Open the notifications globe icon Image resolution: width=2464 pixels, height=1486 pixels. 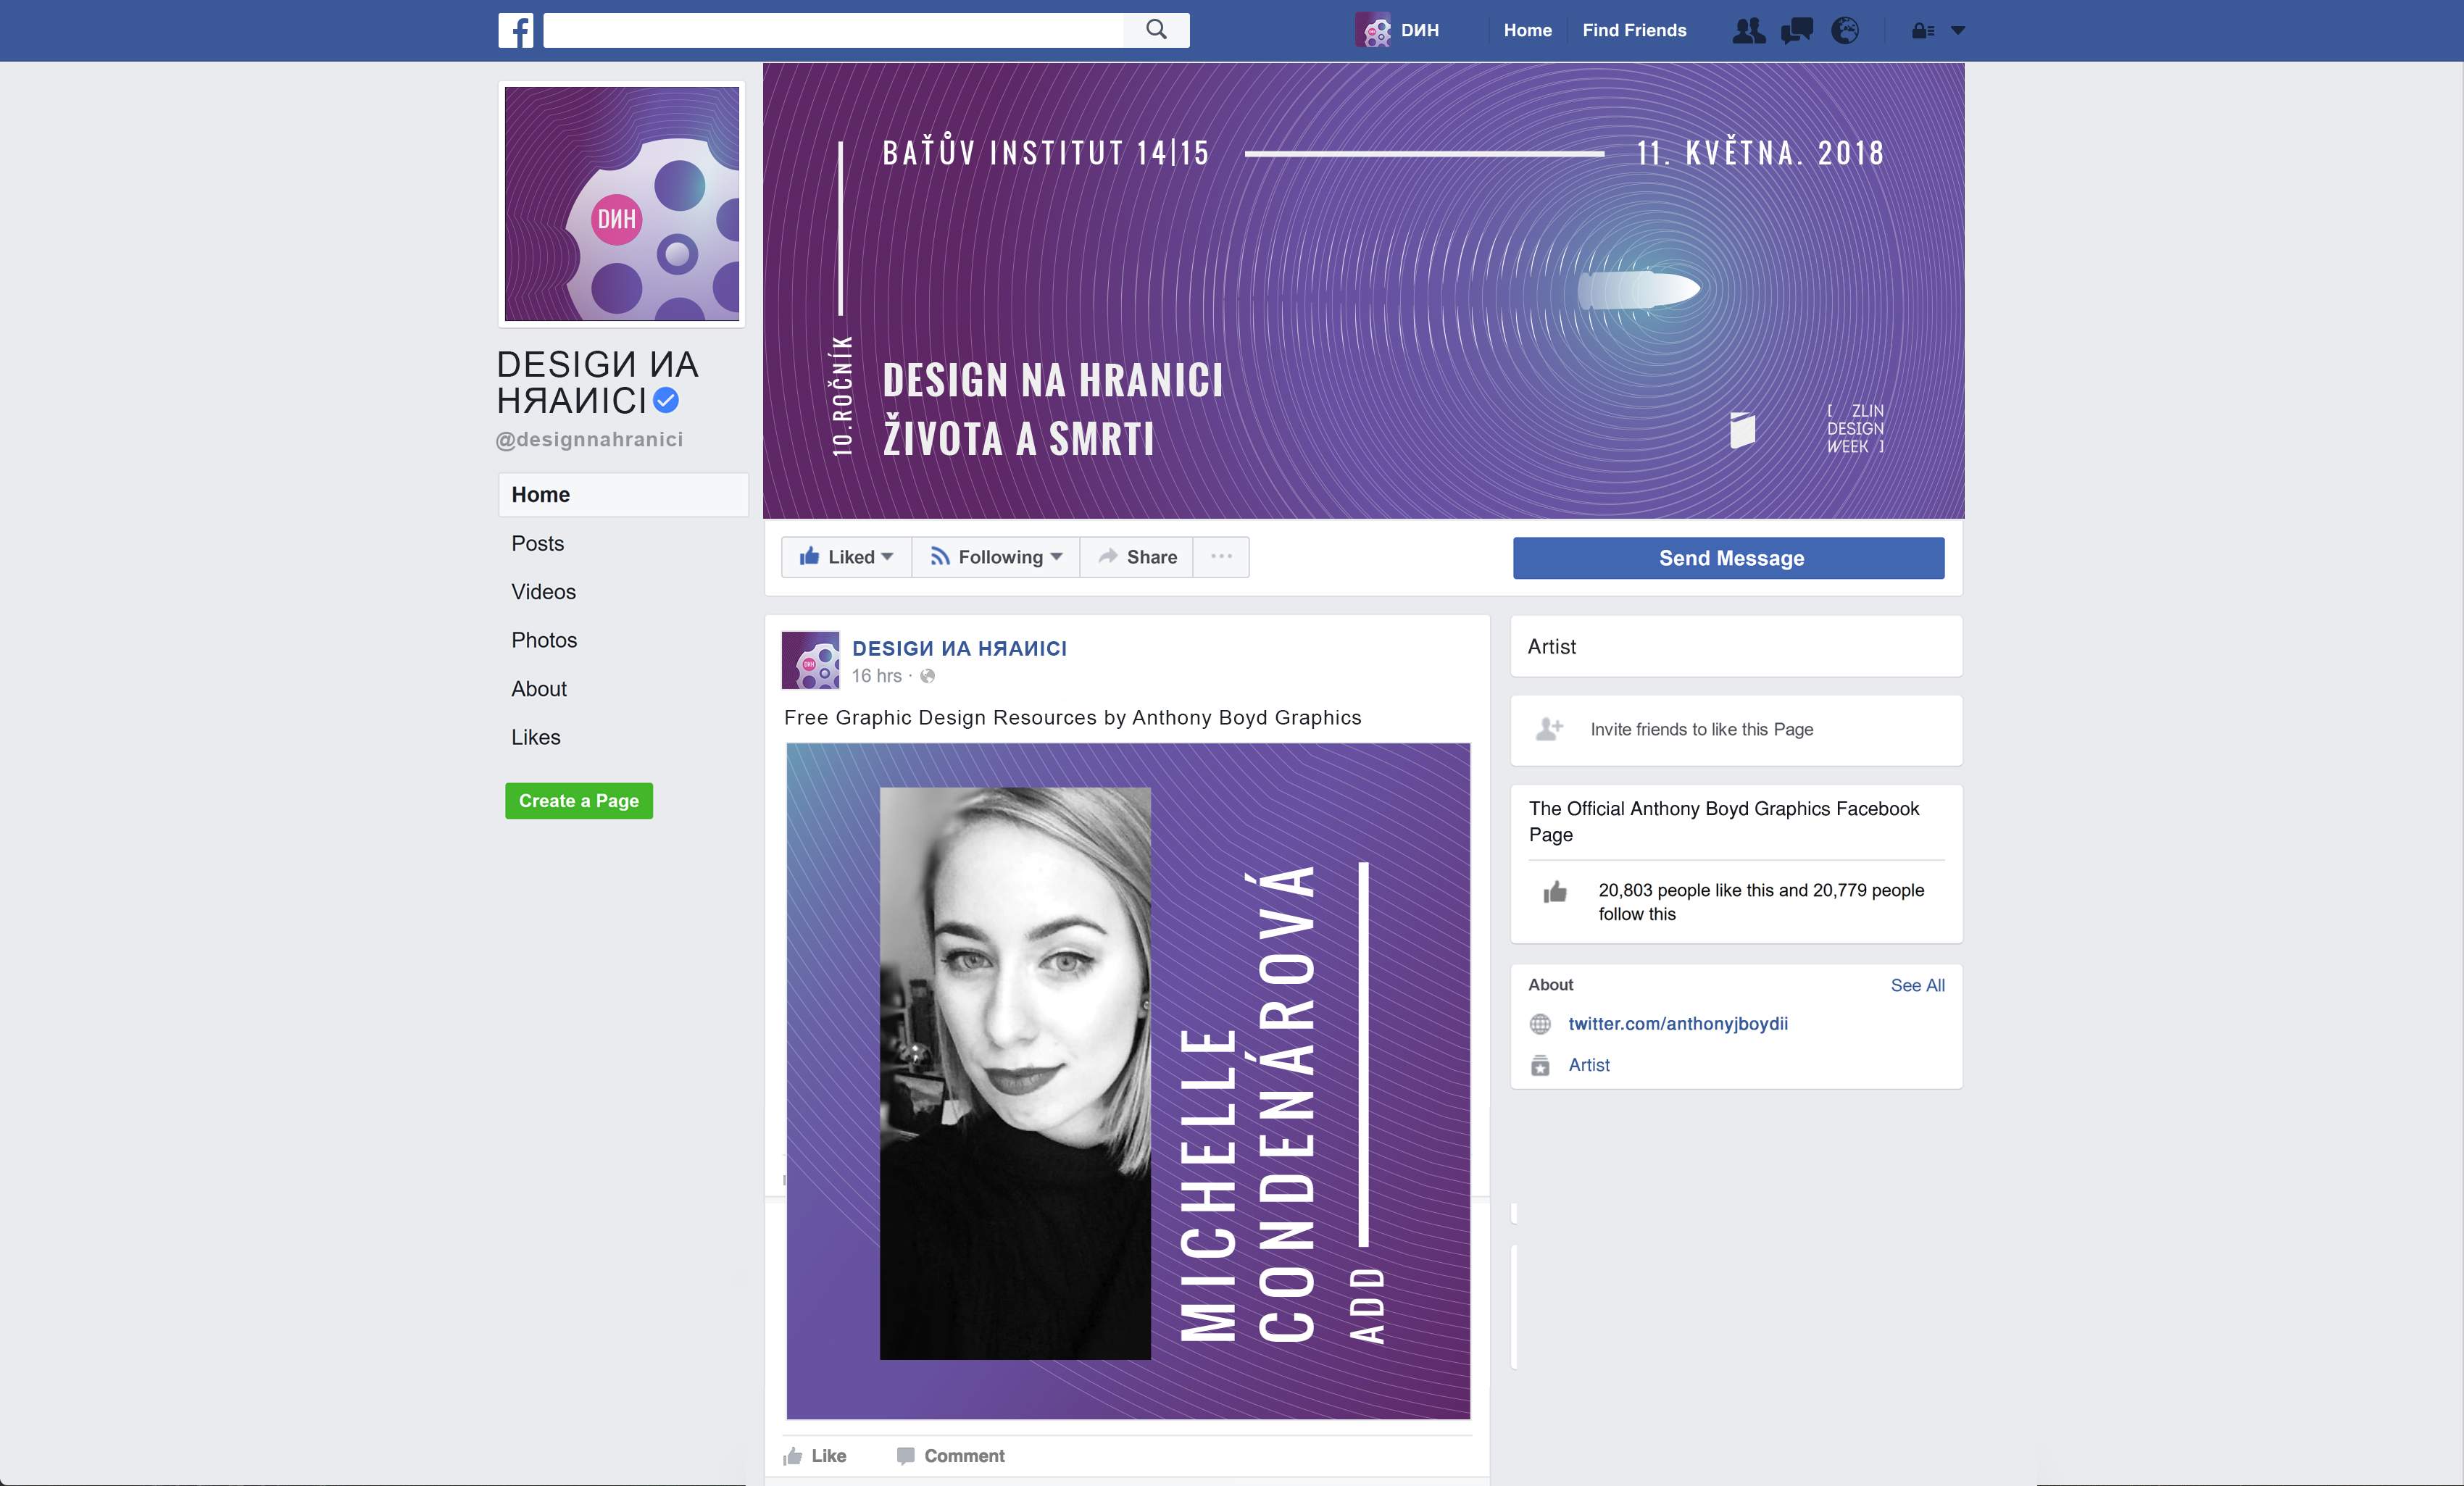coord(1845,31)
